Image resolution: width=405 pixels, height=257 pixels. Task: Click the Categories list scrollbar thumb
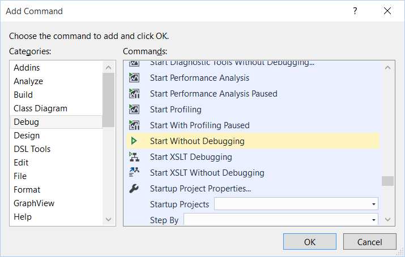point(109,100)
